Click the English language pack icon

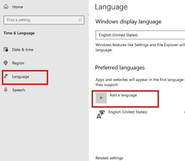point(100,114)
